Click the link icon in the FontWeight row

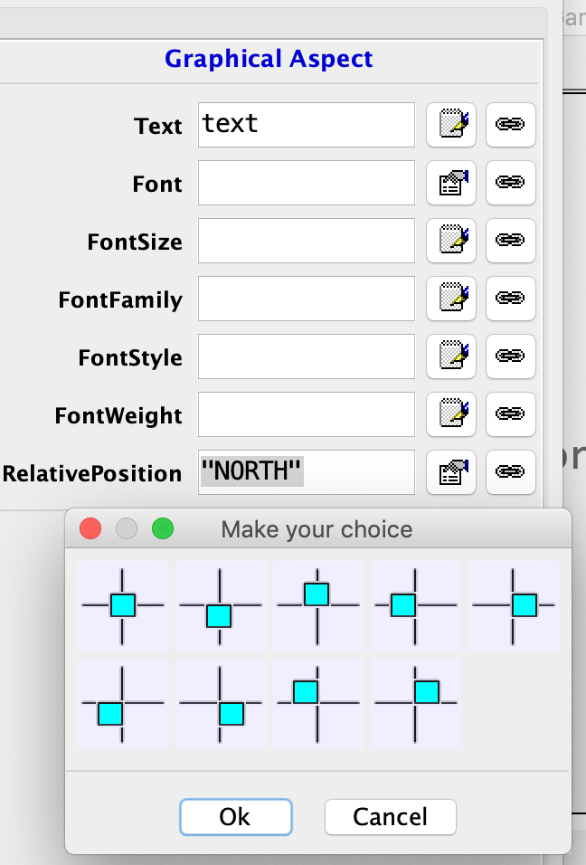pyautogui.click(x=511, y=414)
